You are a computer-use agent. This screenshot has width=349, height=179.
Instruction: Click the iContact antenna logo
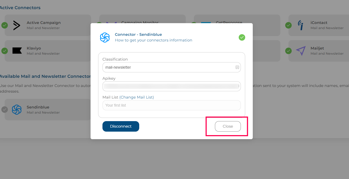[301, 25]
